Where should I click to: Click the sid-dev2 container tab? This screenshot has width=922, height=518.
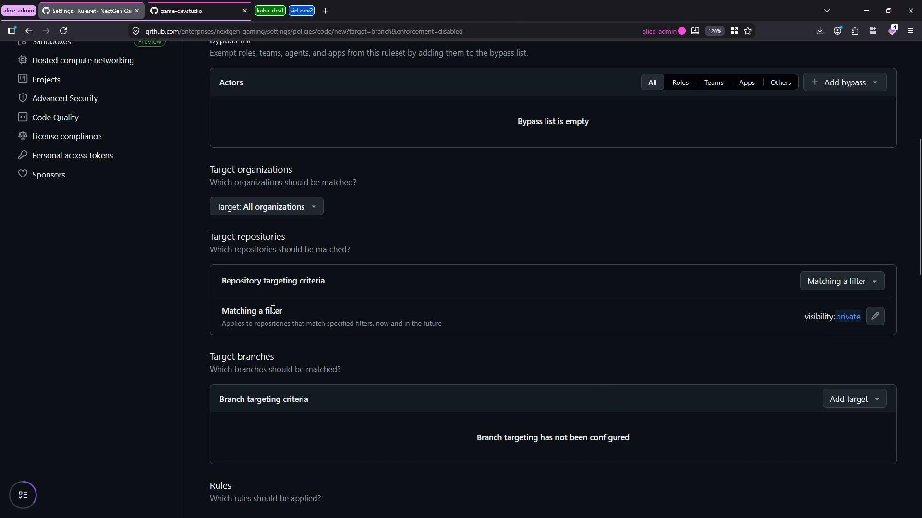[x=302, y=11]
